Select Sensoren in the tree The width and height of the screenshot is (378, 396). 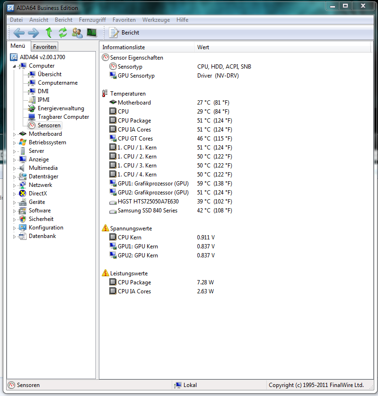pyautogui.click(x=49, y=125)
